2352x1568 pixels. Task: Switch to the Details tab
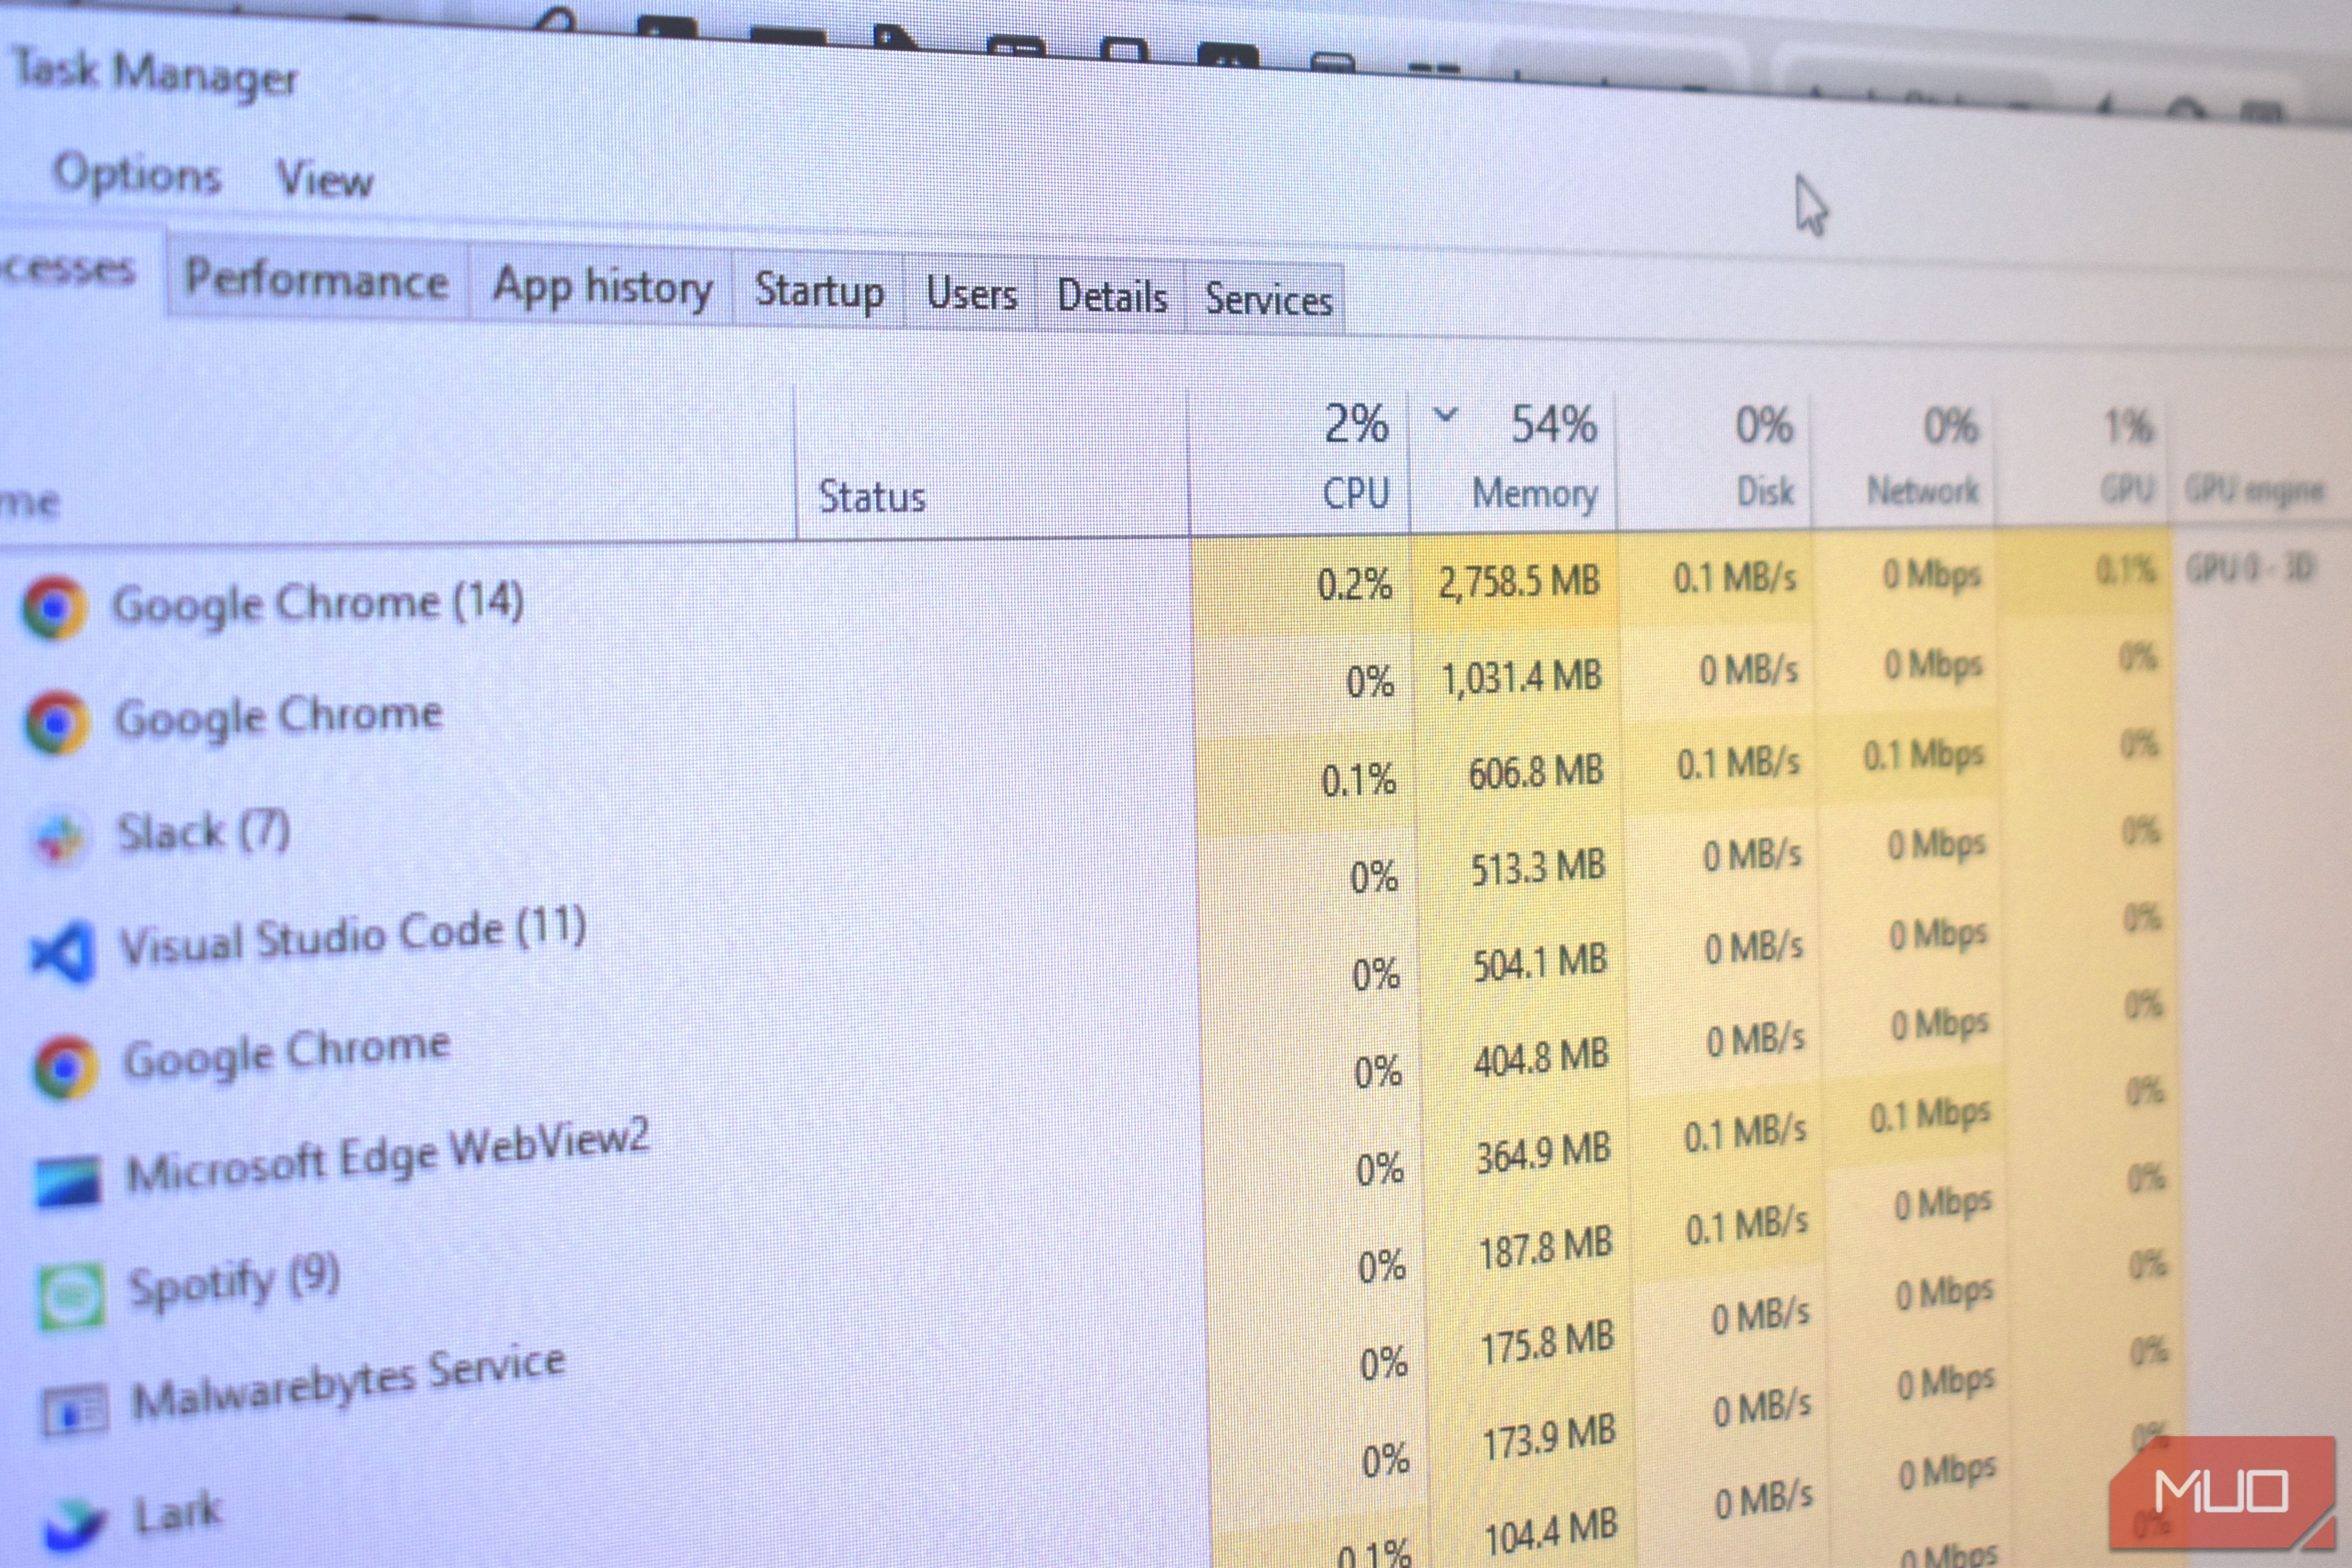point(1112,297)
